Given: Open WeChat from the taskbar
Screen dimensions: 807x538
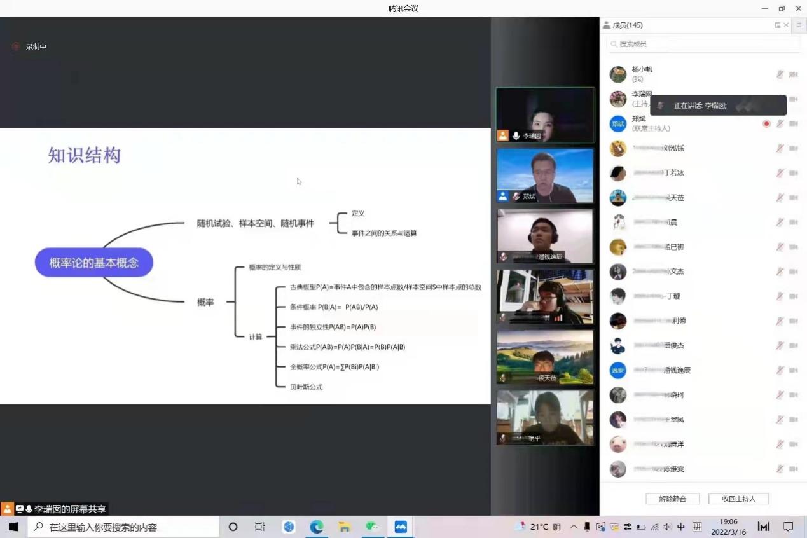Looking at the screenshot, I should 372,527.
